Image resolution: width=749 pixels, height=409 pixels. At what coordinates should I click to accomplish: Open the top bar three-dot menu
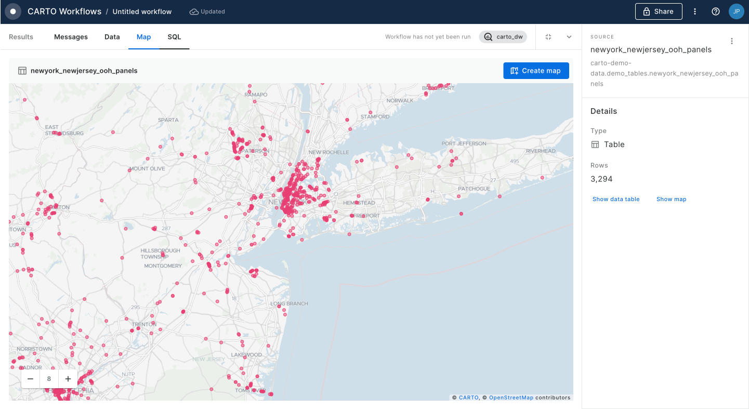tap(695, 11)
